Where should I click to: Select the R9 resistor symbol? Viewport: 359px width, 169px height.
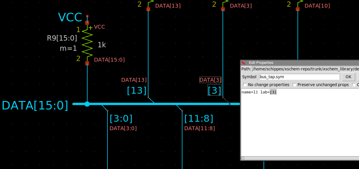[87, 43]
